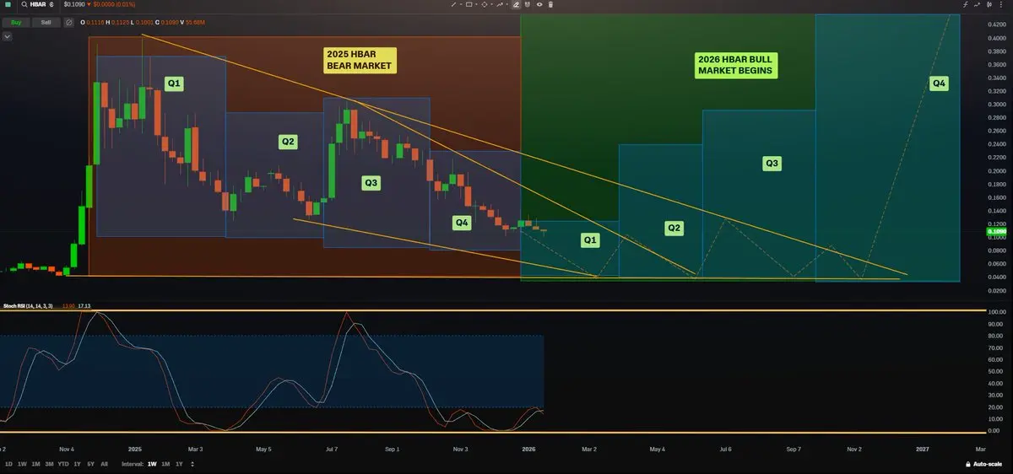Select the '2026 HBAR BULL MARKET BEGINS' note
This screenshot has height=474, width=1013.
click(x=736, y=66)
